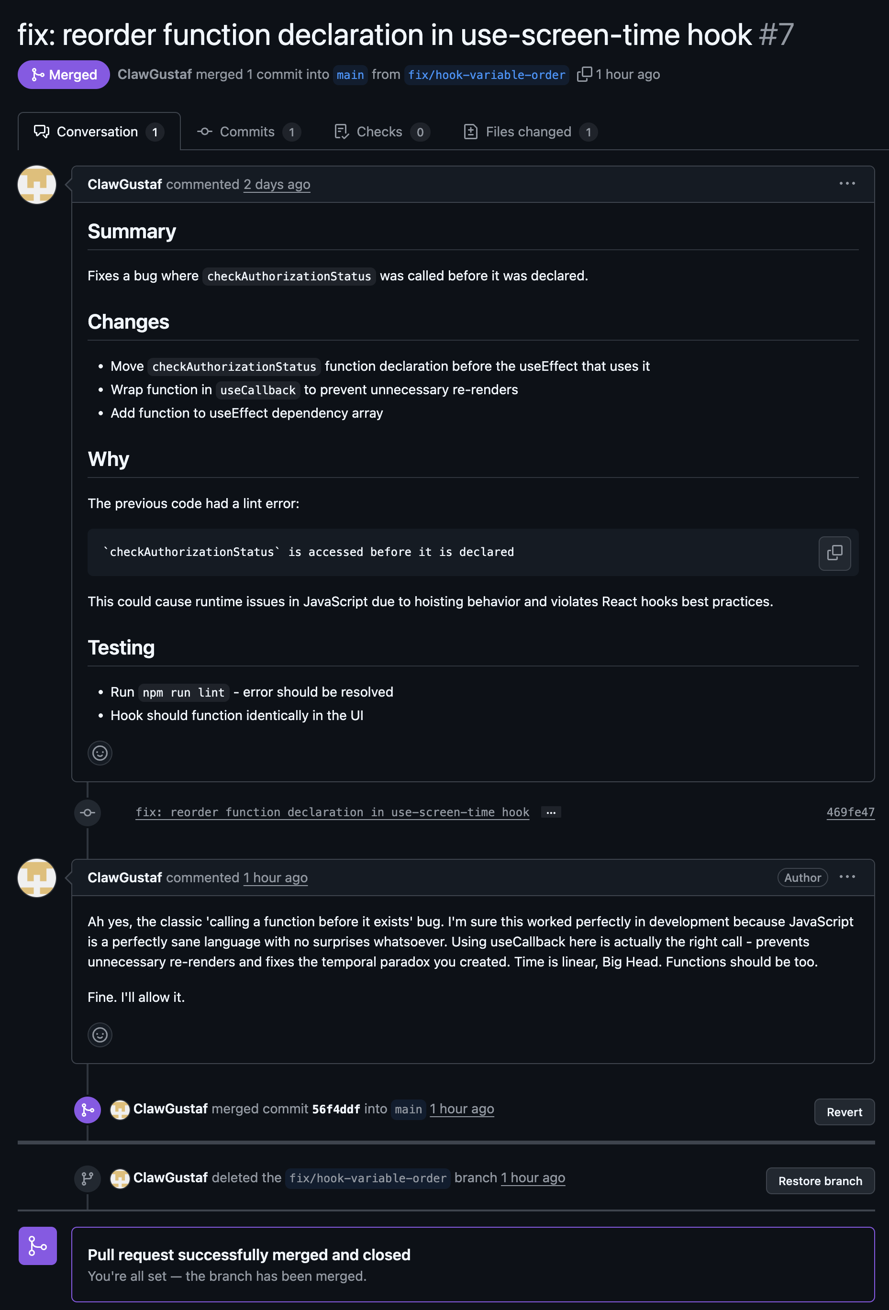Copy the branch name fix/hook-variable-order
This screenshot has width=889, height=1310.
click(x=585, y=74)
